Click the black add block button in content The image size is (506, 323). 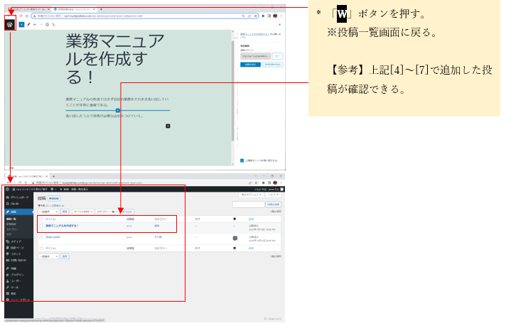pyautogui.click(x=168, y=126)
